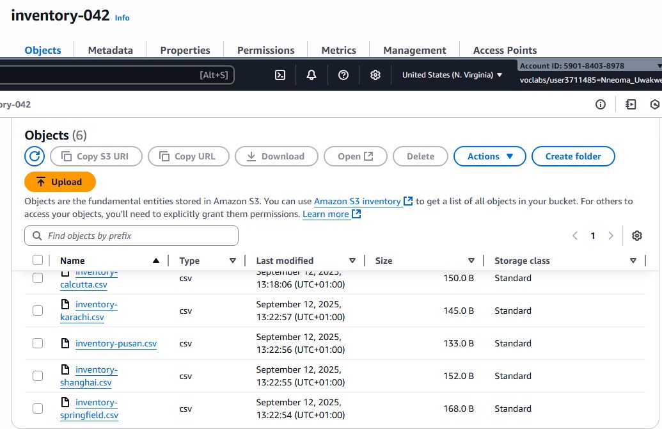Click file icon of inventory-pusan.csv

(x=65, y=343)
